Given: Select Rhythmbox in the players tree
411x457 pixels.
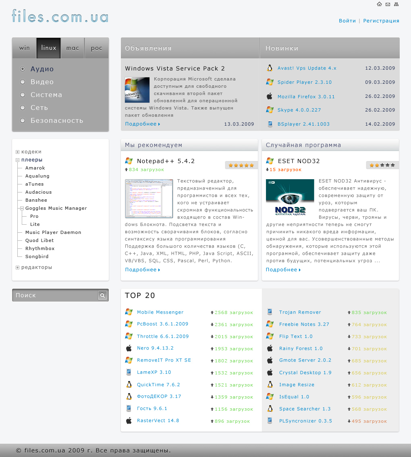Looking at the screenshot, I should click(x=39, y=248).
